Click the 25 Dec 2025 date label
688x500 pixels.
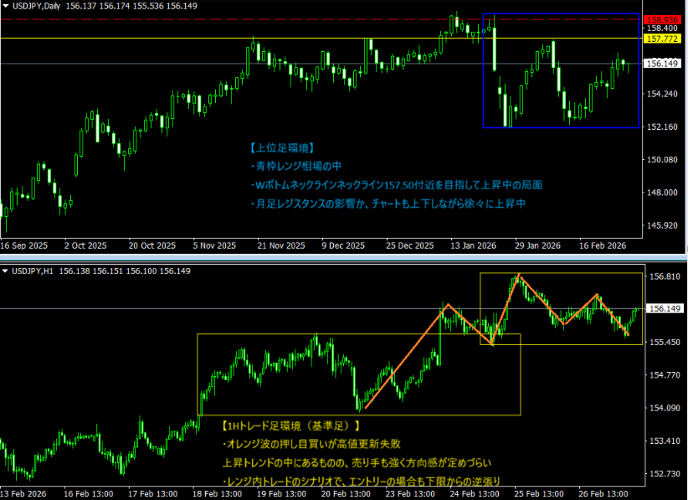(410, 246)
